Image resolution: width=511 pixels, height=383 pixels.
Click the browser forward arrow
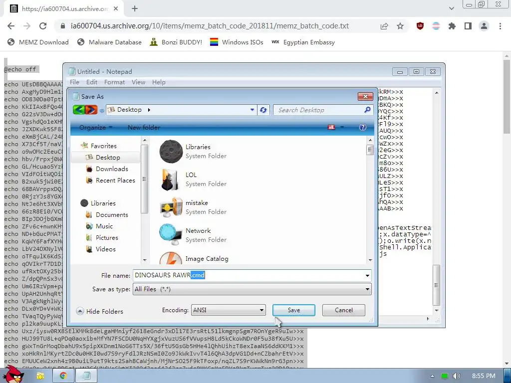(x=27, y=26)
